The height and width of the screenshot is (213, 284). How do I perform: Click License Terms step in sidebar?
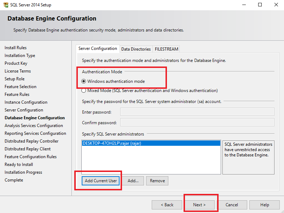click(18, 71)
